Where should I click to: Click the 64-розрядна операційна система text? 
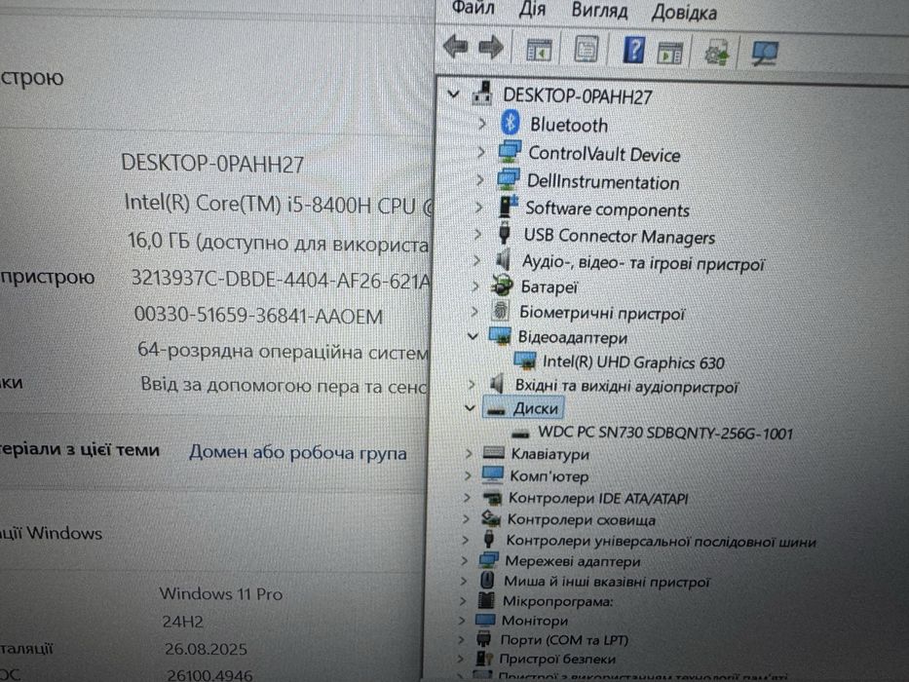point(283,351)
